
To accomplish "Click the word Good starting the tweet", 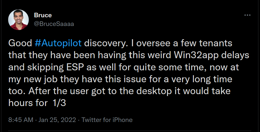I will pyautogui.click(x=20, y=43).
